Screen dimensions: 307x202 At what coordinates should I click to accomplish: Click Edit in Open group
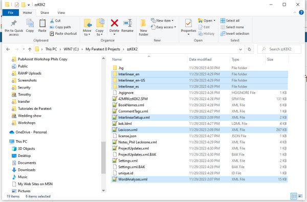pos(204,27)
